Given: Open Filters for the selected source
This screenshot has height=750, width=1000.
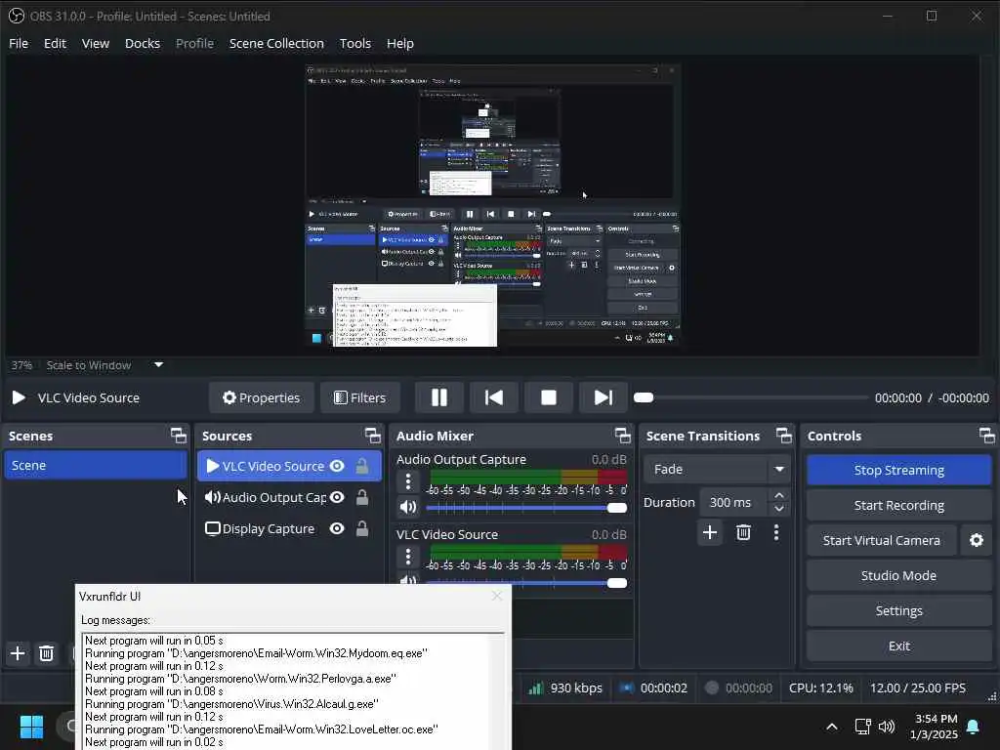Looking at the screenshot, I should tap(359, 398).
